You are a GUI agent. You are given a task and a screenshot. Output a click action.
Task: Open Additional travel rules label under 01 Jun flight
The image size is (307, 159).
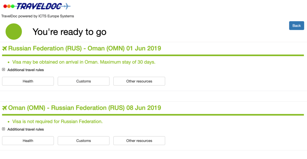tap(26, 70)
